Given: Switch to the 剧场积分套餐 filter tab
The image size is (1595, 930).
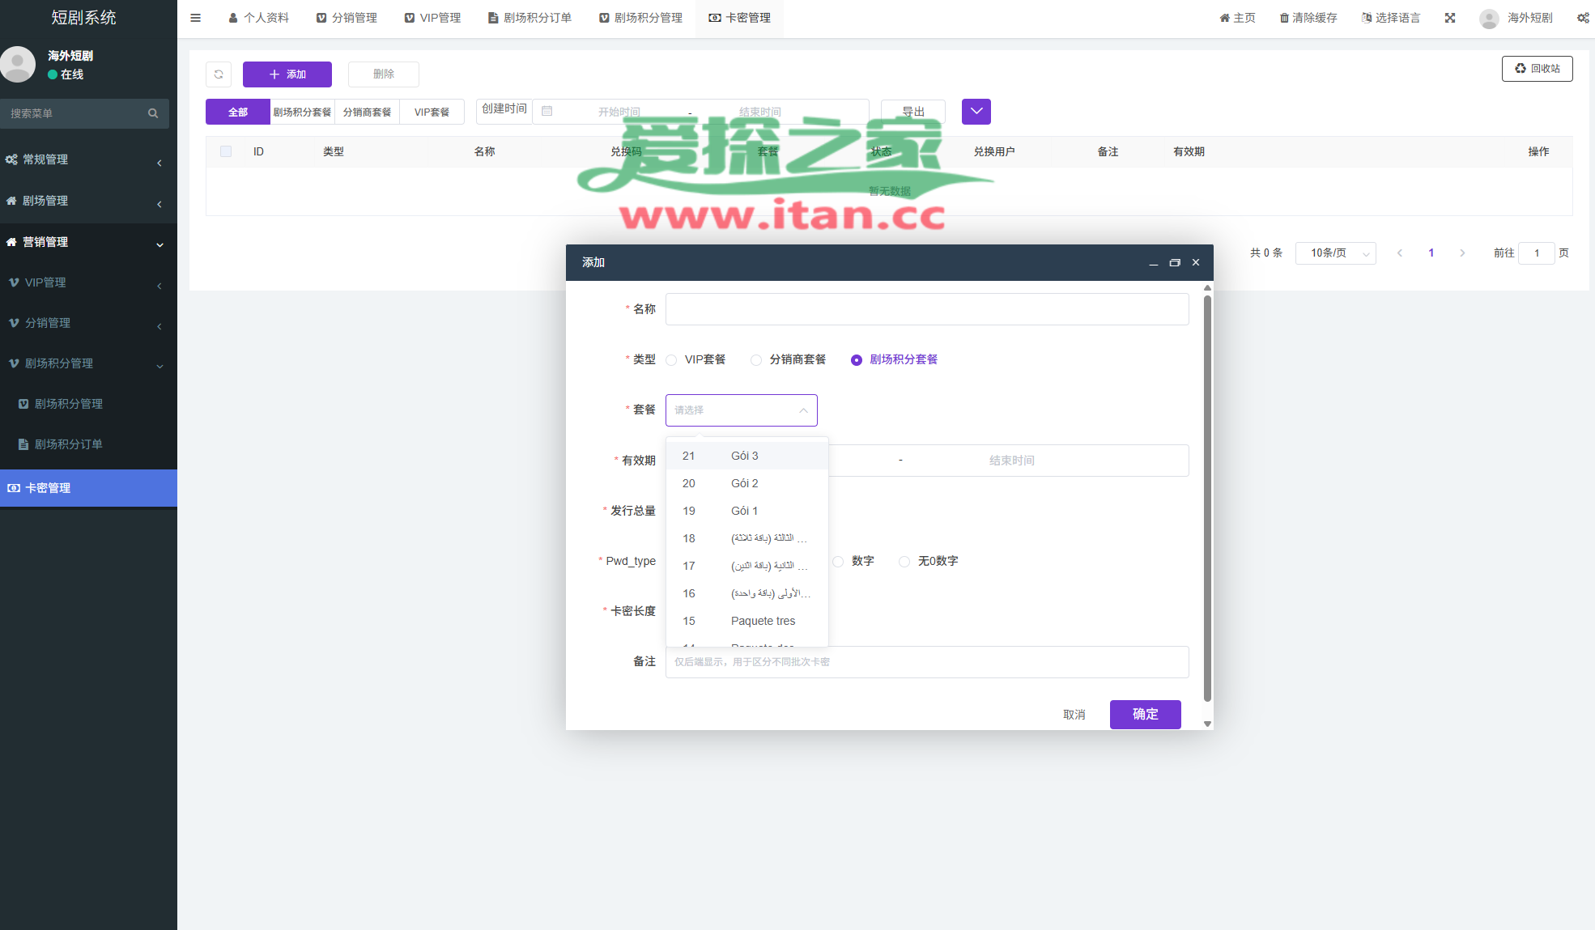Looking at the screenshot, I should pos(302,112).
